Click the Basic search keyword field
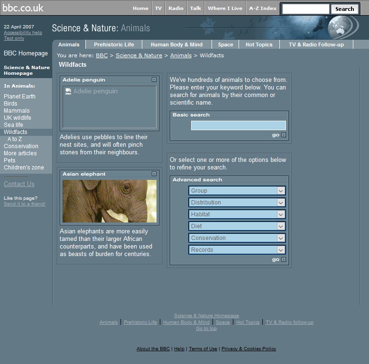The image size is (369, 364). (239, 125)
